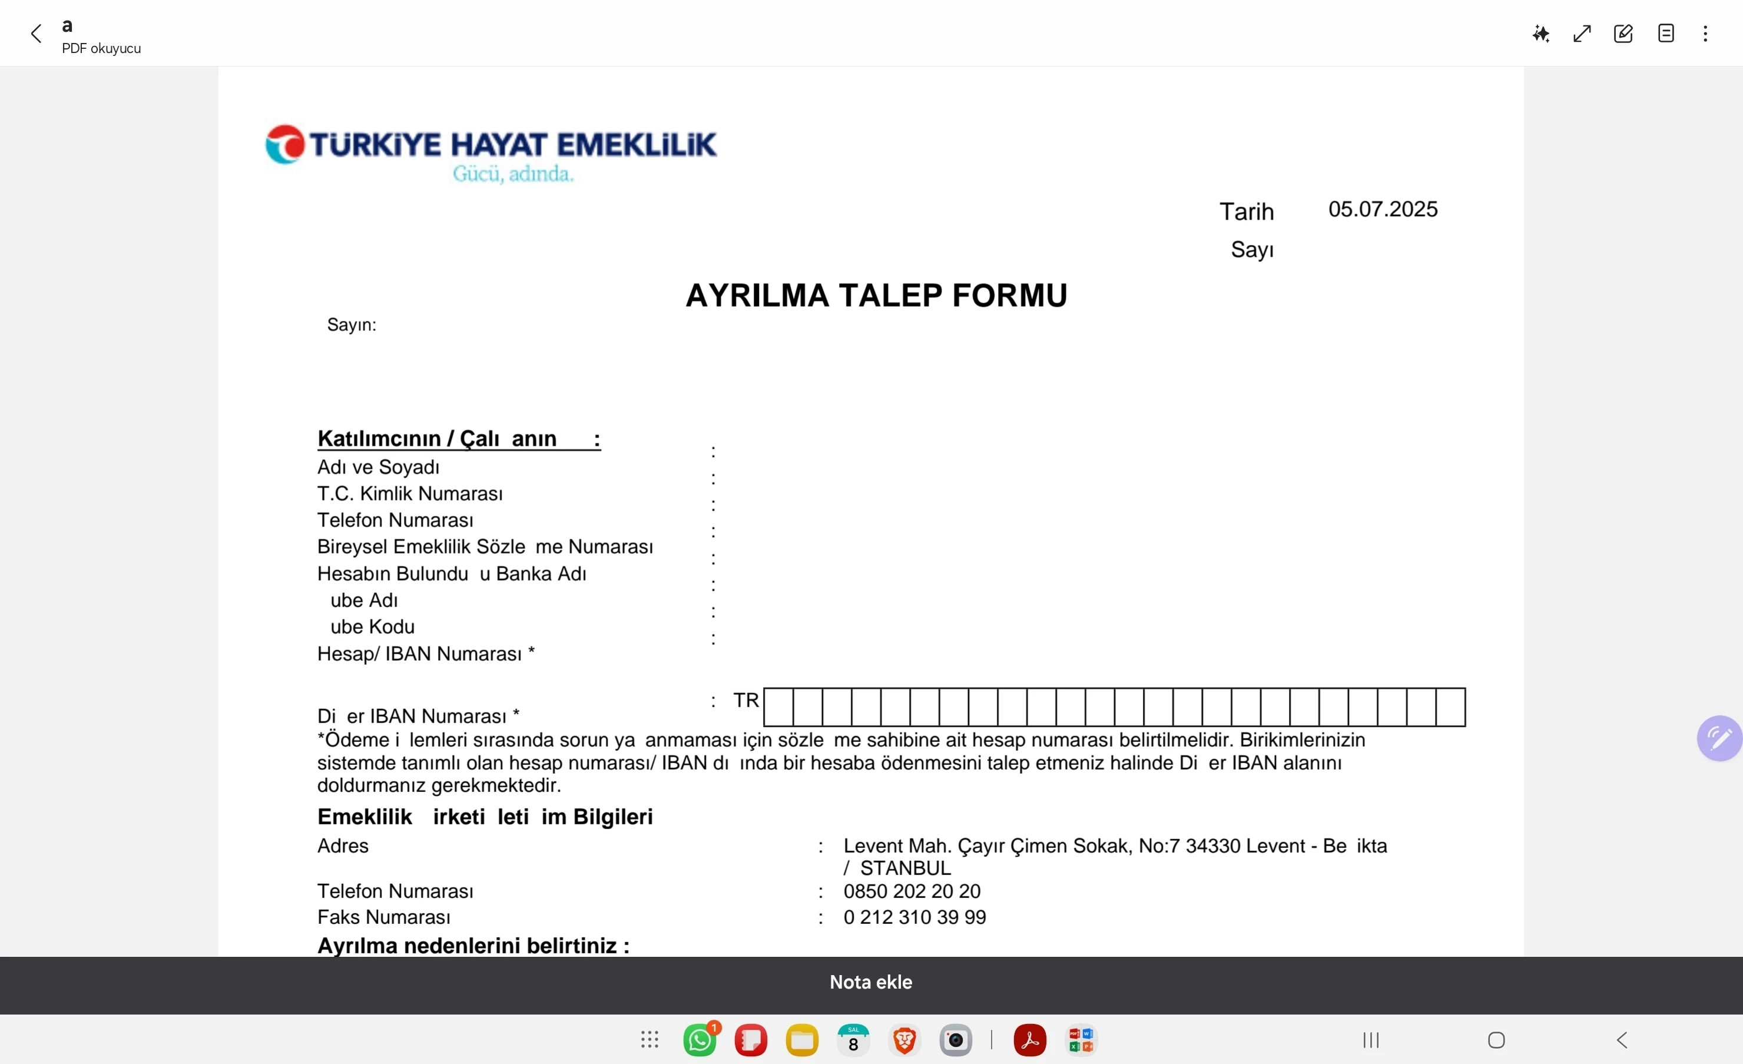Tap the AI sparkle stars icon
This screenshot has width=1743, height=1064.
coord(1540,34)
